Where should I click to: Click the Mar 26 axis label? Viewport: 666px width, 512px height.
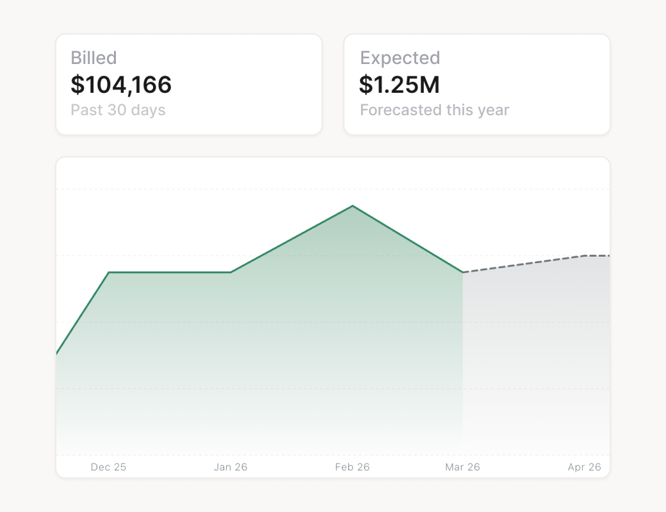point(462,467)
